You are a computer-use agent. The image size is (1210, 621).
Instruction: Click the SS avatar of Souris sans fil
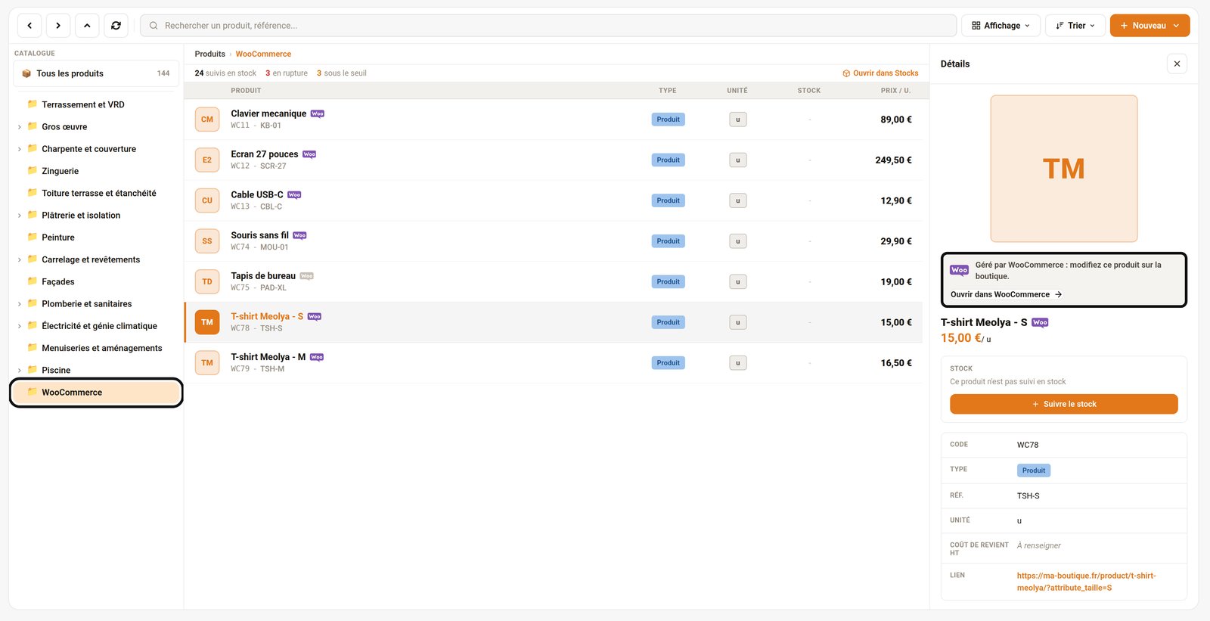[207, 241]
